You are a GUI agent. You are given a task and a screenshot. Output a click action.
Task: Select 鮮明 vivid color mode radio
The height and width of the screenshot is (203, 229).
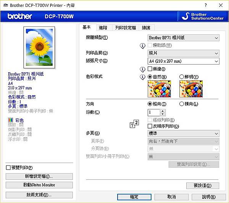pos(182,76)
